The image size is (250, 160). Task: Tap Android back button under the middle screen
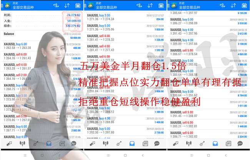143,155
